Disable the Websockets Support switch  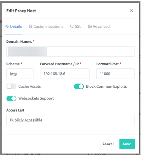click(x=11, y=98)
